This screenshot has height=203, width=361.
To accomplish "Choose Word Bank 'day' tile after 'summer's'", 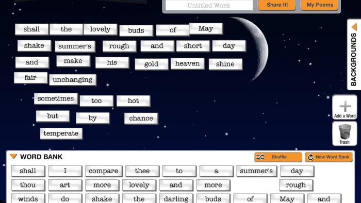I will (297, 171).
